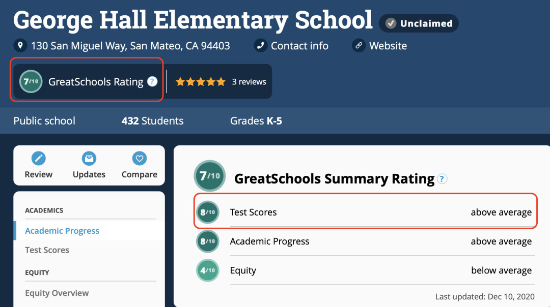This screenshot has width=550, height=307.
Task: Click the 4/10 badge for Equity
Action: 208,270
